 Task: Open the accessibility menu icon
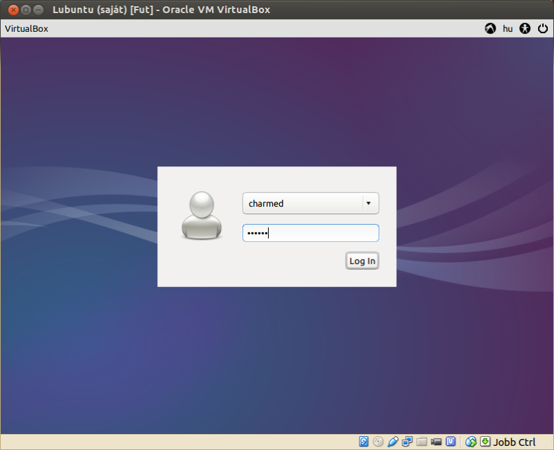coord(525,28)
